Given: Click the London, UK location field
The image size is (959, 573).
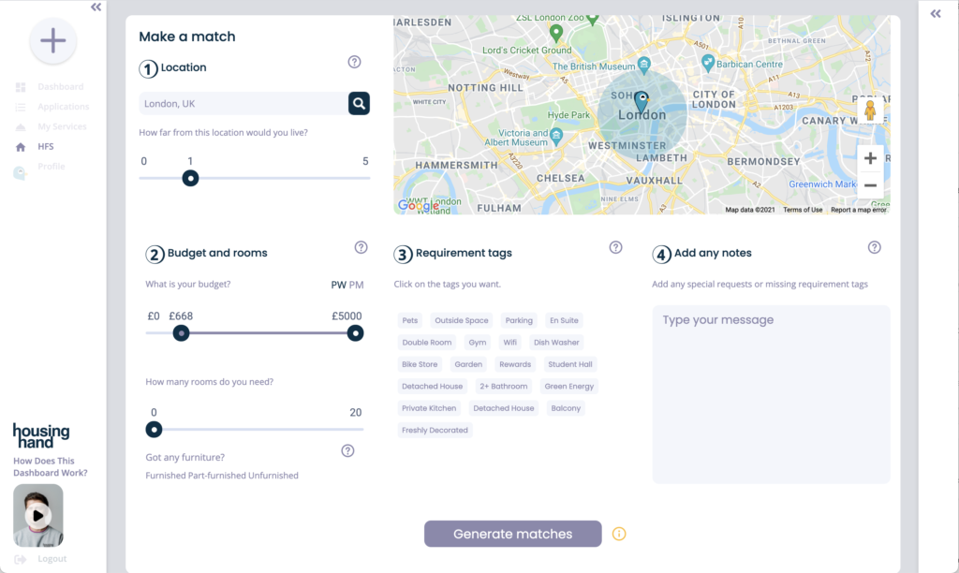Looking at the screenshot, I should (243, 103).
